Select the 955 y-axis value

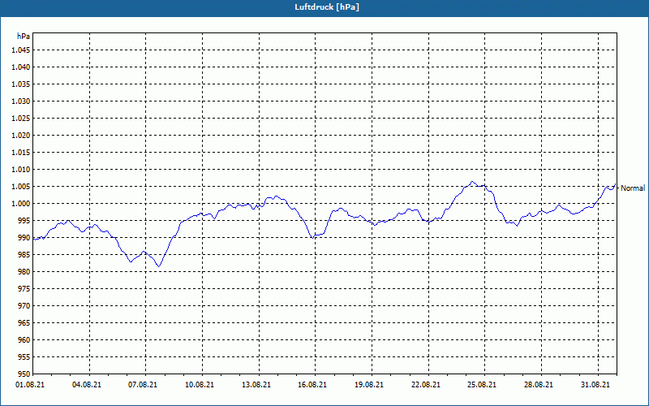pos(24,357)
